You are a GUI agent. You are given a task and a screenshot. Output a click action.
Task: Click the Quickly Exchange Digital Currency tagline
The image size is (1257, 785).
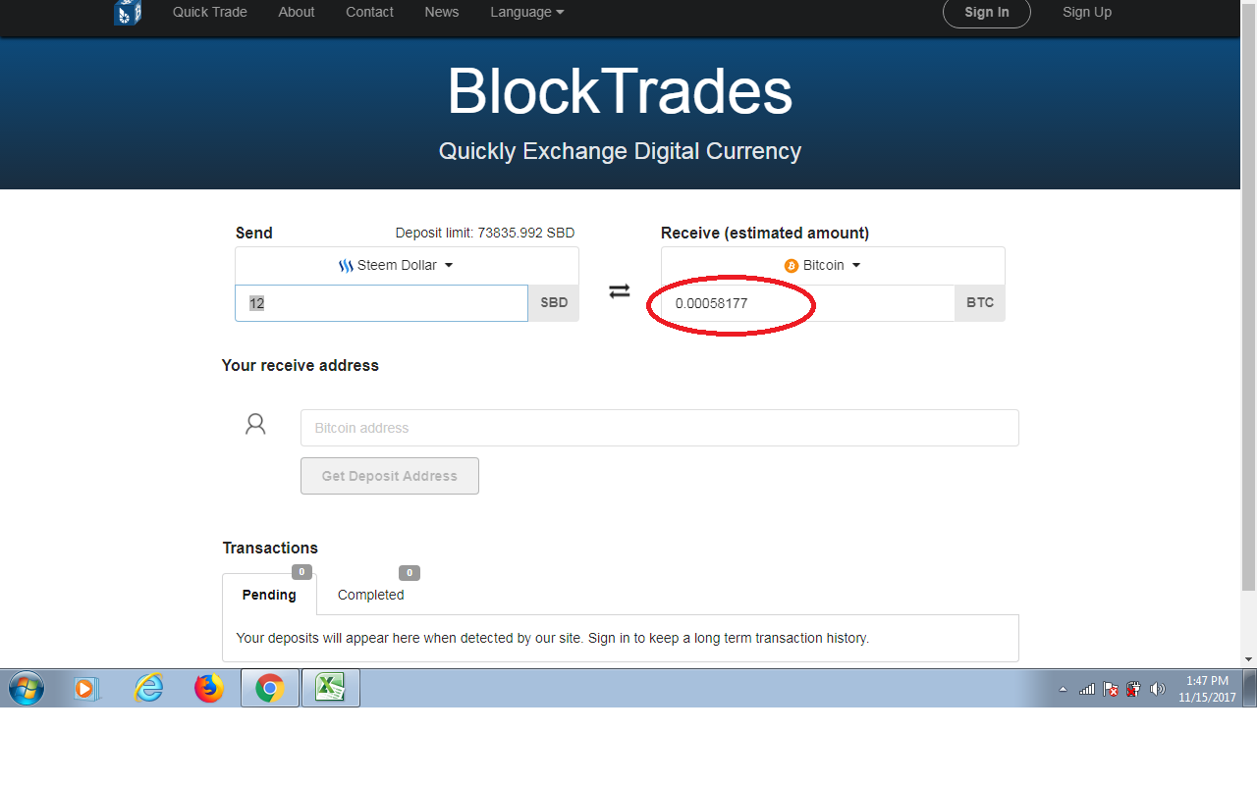(x=620, y=151)
